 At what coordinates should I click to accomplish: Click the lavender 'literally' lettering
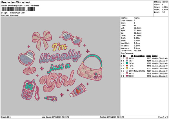pyautogui.click(x=60, y=56)
